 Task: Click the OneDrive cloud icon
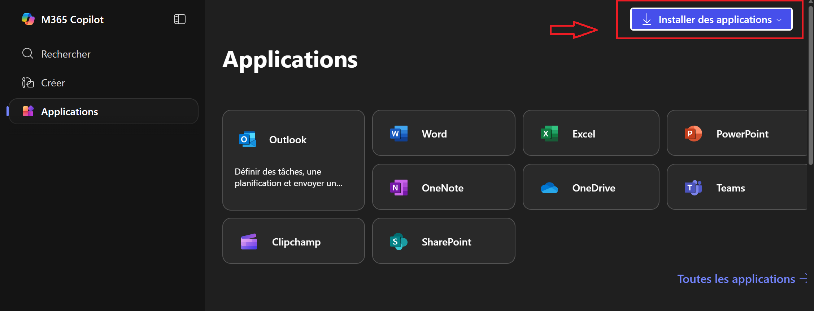549,188
